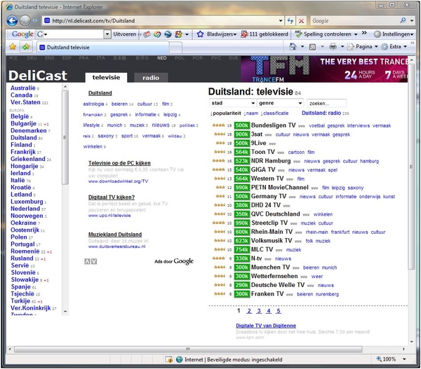The width and height of the screenshot is (421, 369).
Task: Open Bundesligen TV channel link
Action: tap(273, 125)
